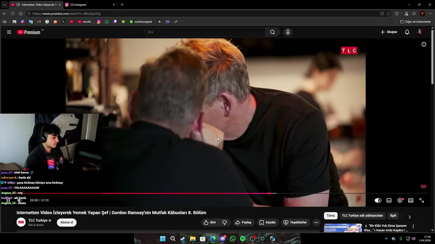Click the Oluştur create button
This screenshot has width=435, height=244.
(389, 32)
